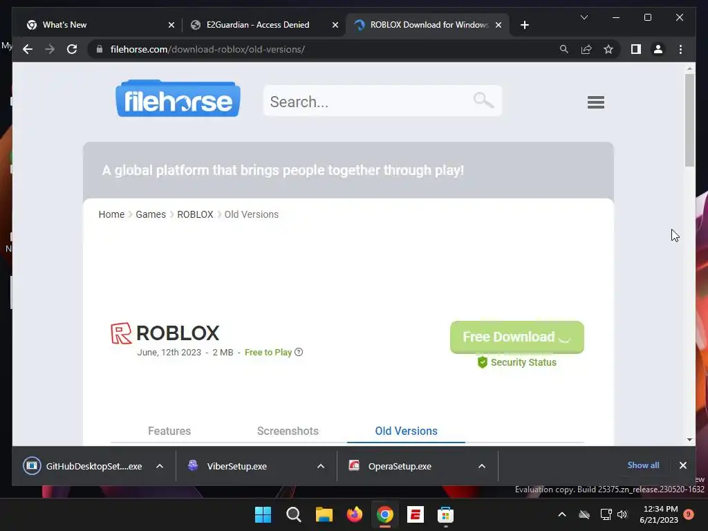Reload the filehorse page
Image resolution: width=708 pixels, height=531 pixels.
[x=72, y=49]
